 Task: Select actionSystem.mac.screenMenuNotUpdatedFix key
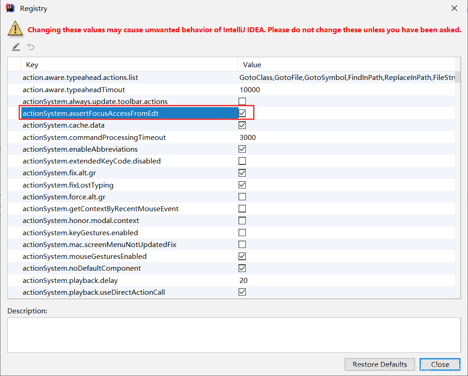coord(100,244)
